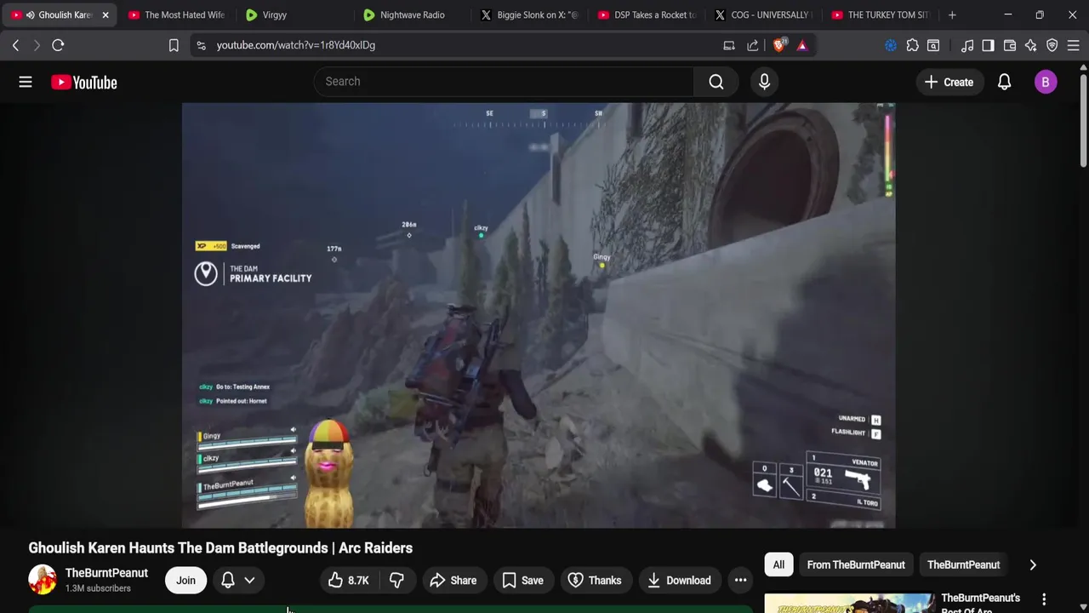Bookmark this page

point(174,45)
